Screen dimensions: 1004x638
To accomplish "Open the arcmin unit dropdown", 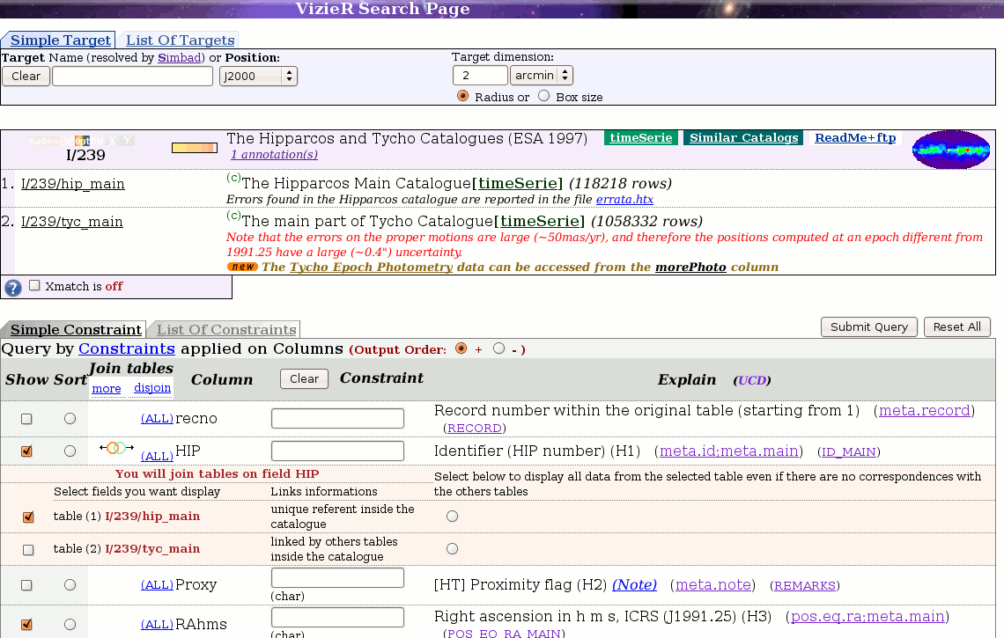I will click(542, 76).
